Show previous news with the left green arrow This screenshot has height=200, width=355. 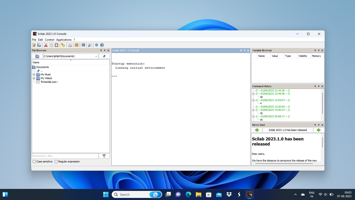point(257,130)
